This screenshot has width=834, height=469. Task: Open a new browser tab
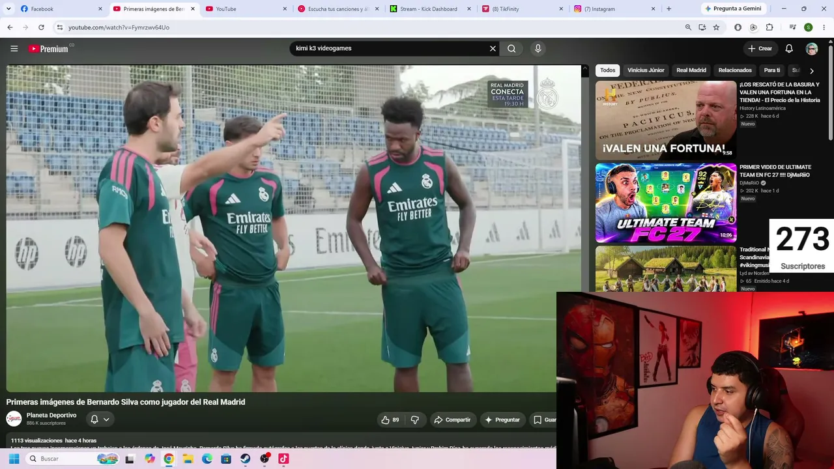pyautogui.click(x=669, y=8)
